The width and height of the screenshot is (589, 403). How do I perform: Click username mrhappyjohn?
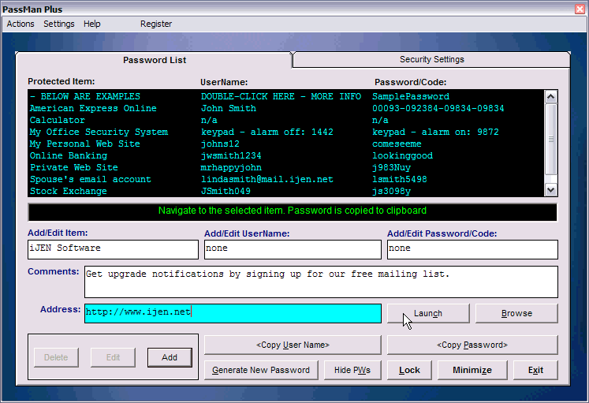coord(231,167)
